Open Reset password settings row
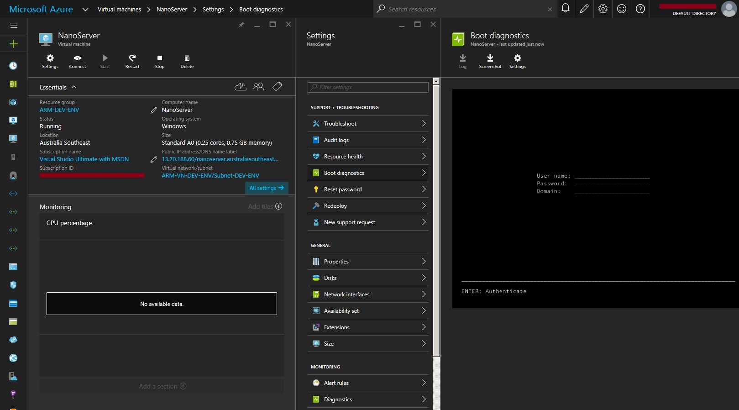The height and width of the screenshot is (410, 739). (x=368, y=189)
